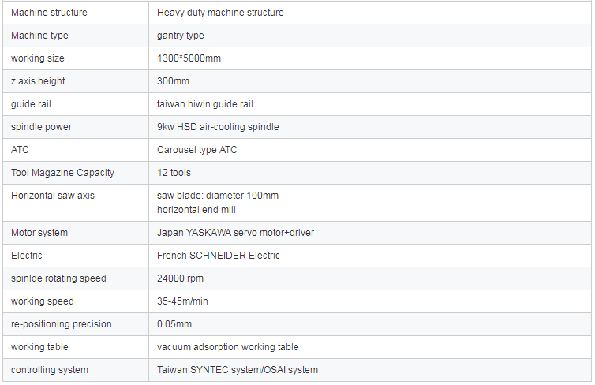Image resolution: width=595 pixels, height=385 pixels.
Task: Select the Heavy duty machine structure text
Action: click(x=220, y=13)
